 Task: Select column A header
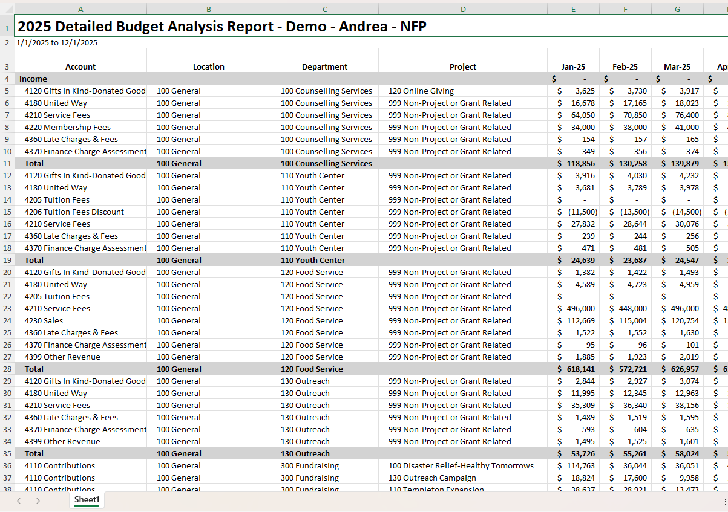point(80,9)
